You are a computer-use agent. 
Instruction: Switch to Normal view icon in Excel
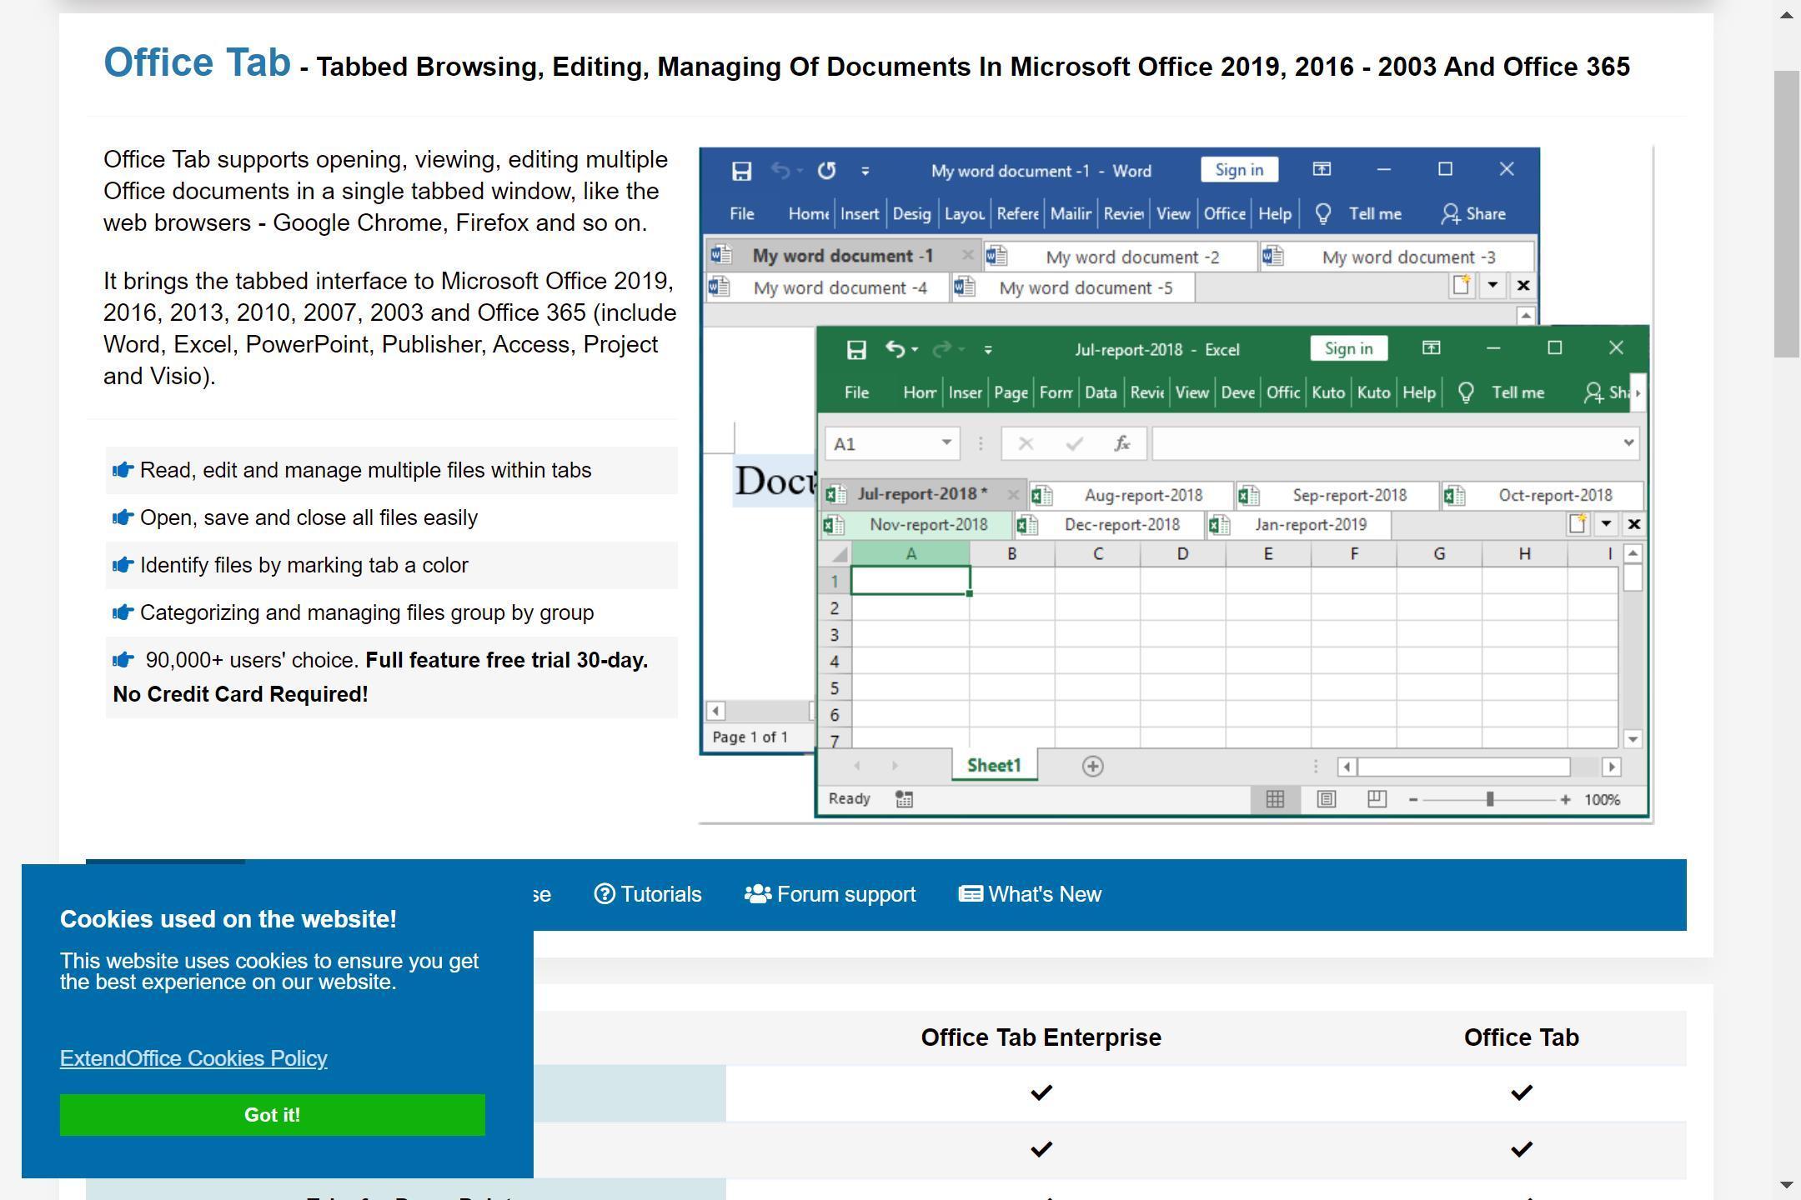click(x=1274, y=799)
